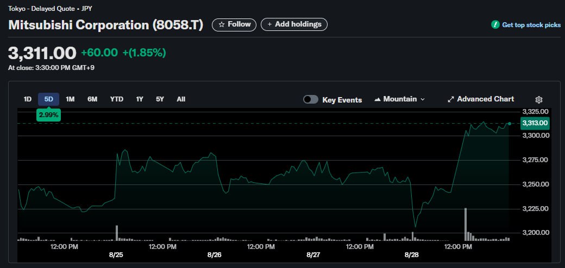The width and height of the screenshot is (565, 268).
Task: Click the +60.00 price change value
Action: tap(99, 53)
